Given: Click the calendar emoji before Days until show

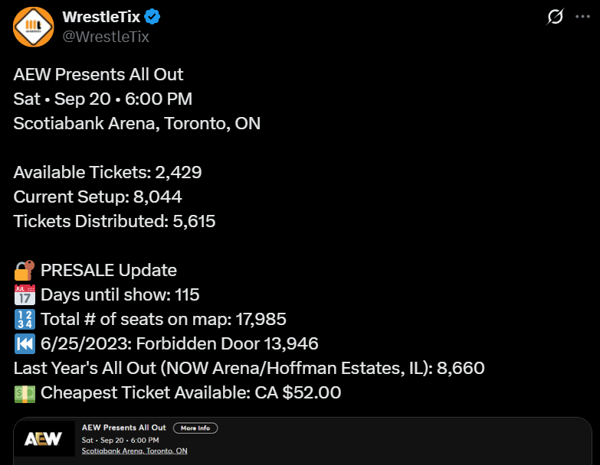Looking at the screenshot, I should 24,294.
